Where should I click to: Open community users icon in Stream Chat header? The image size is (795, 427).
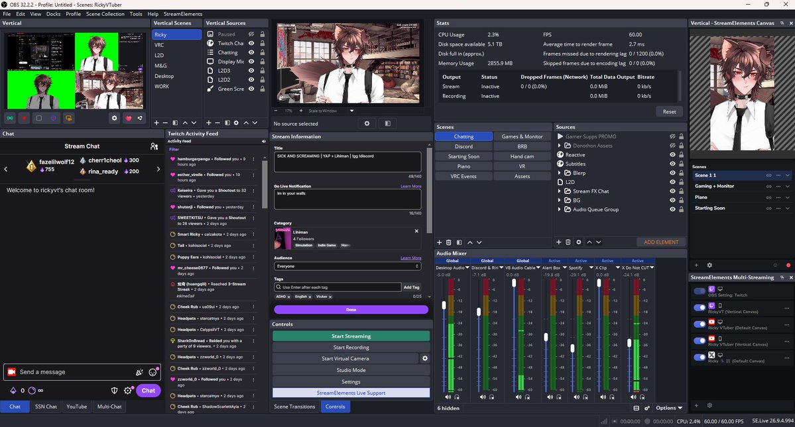point(154,146)
